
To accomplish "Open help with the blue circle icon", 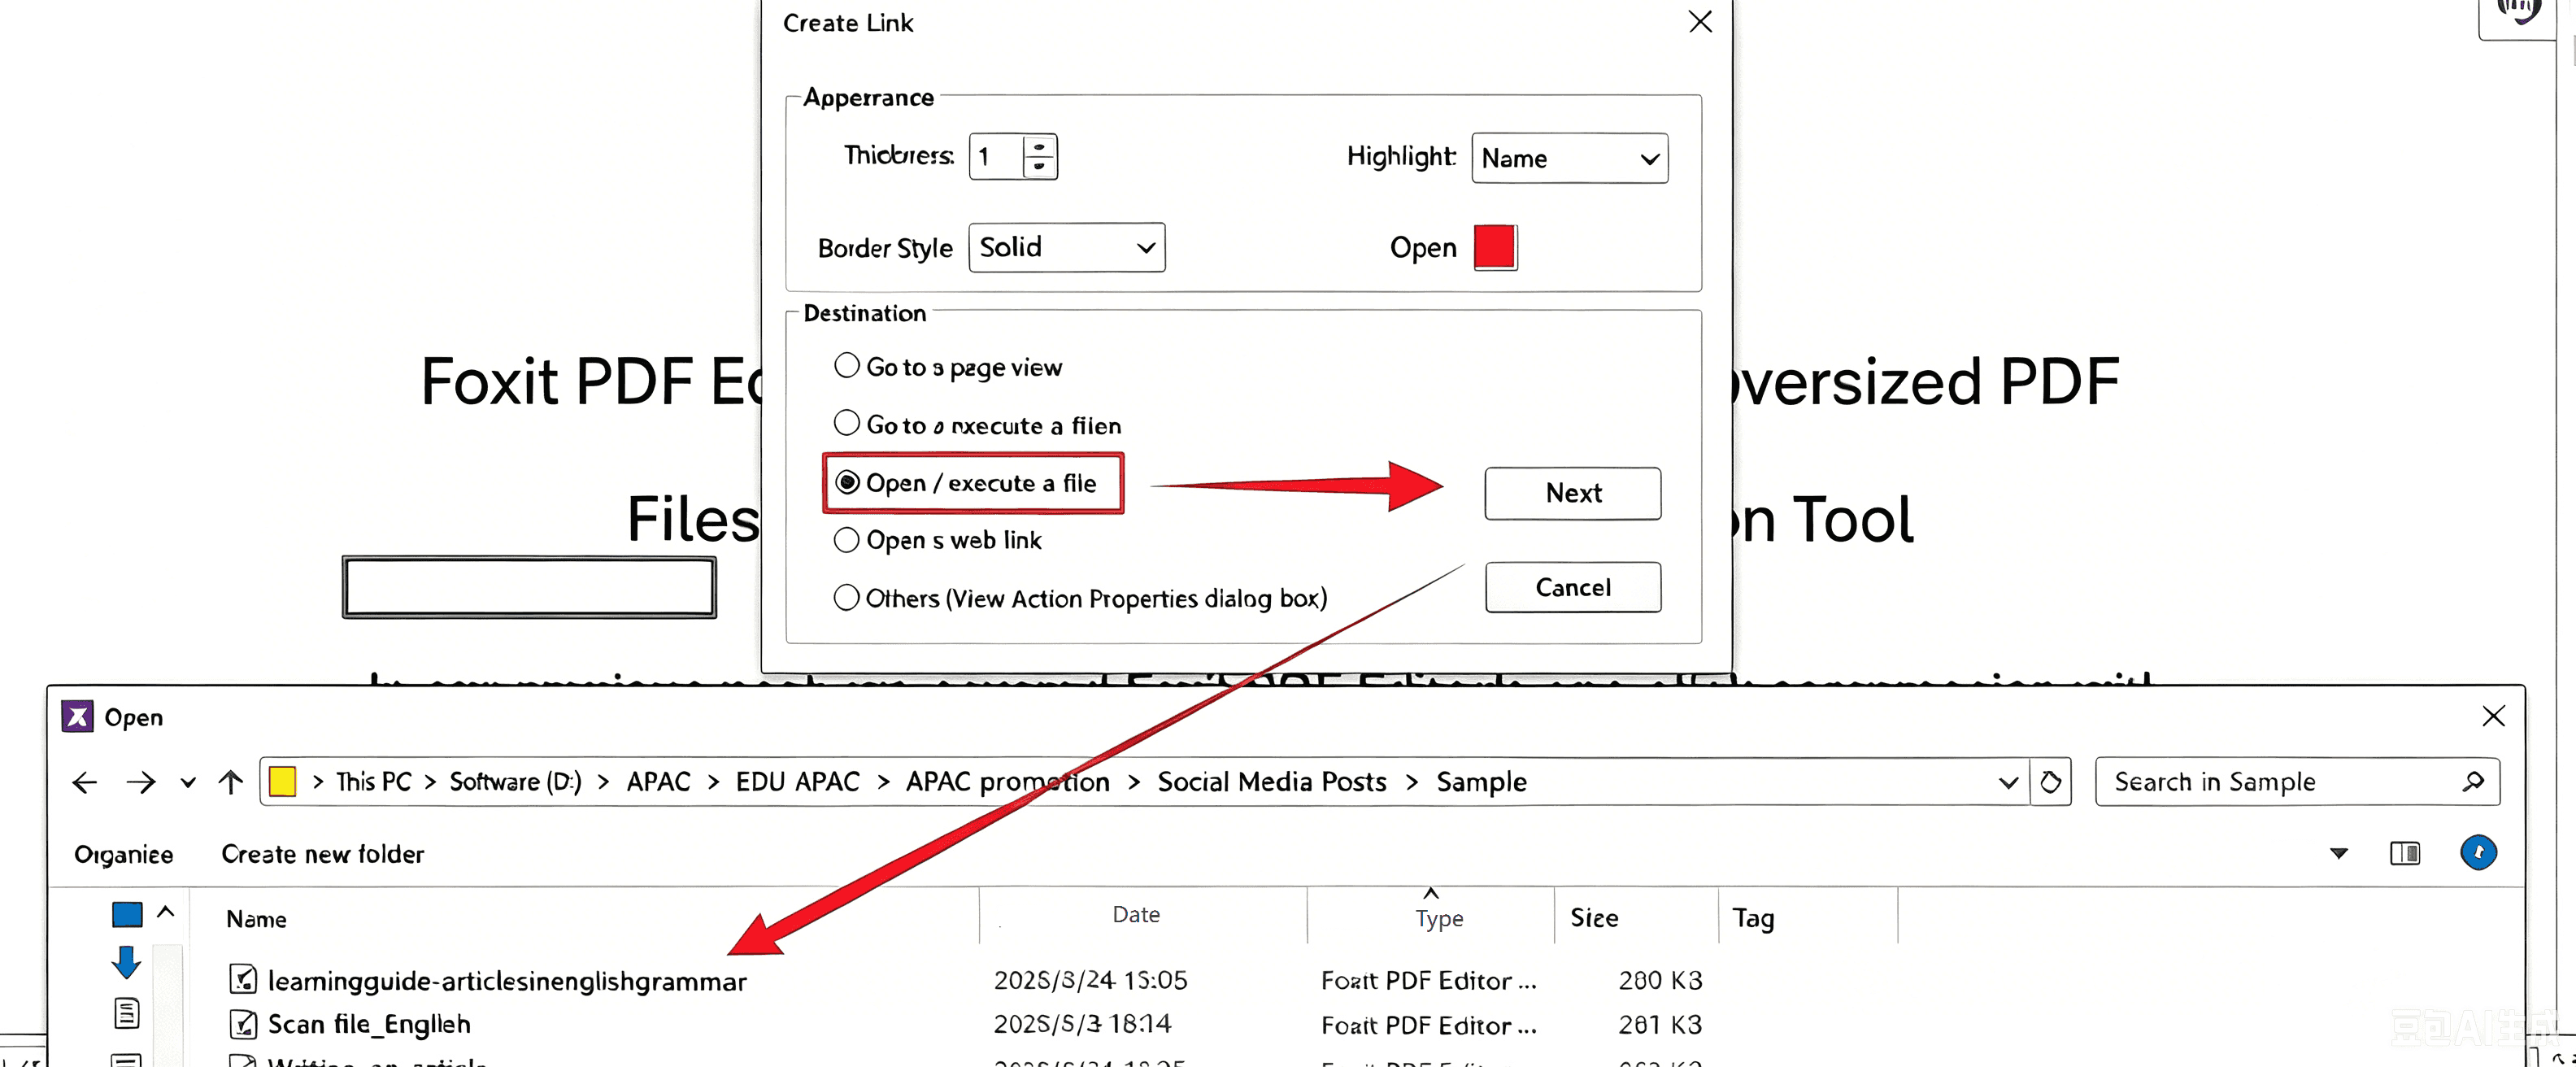I will pyautogui.click(x=2478, y=853).
